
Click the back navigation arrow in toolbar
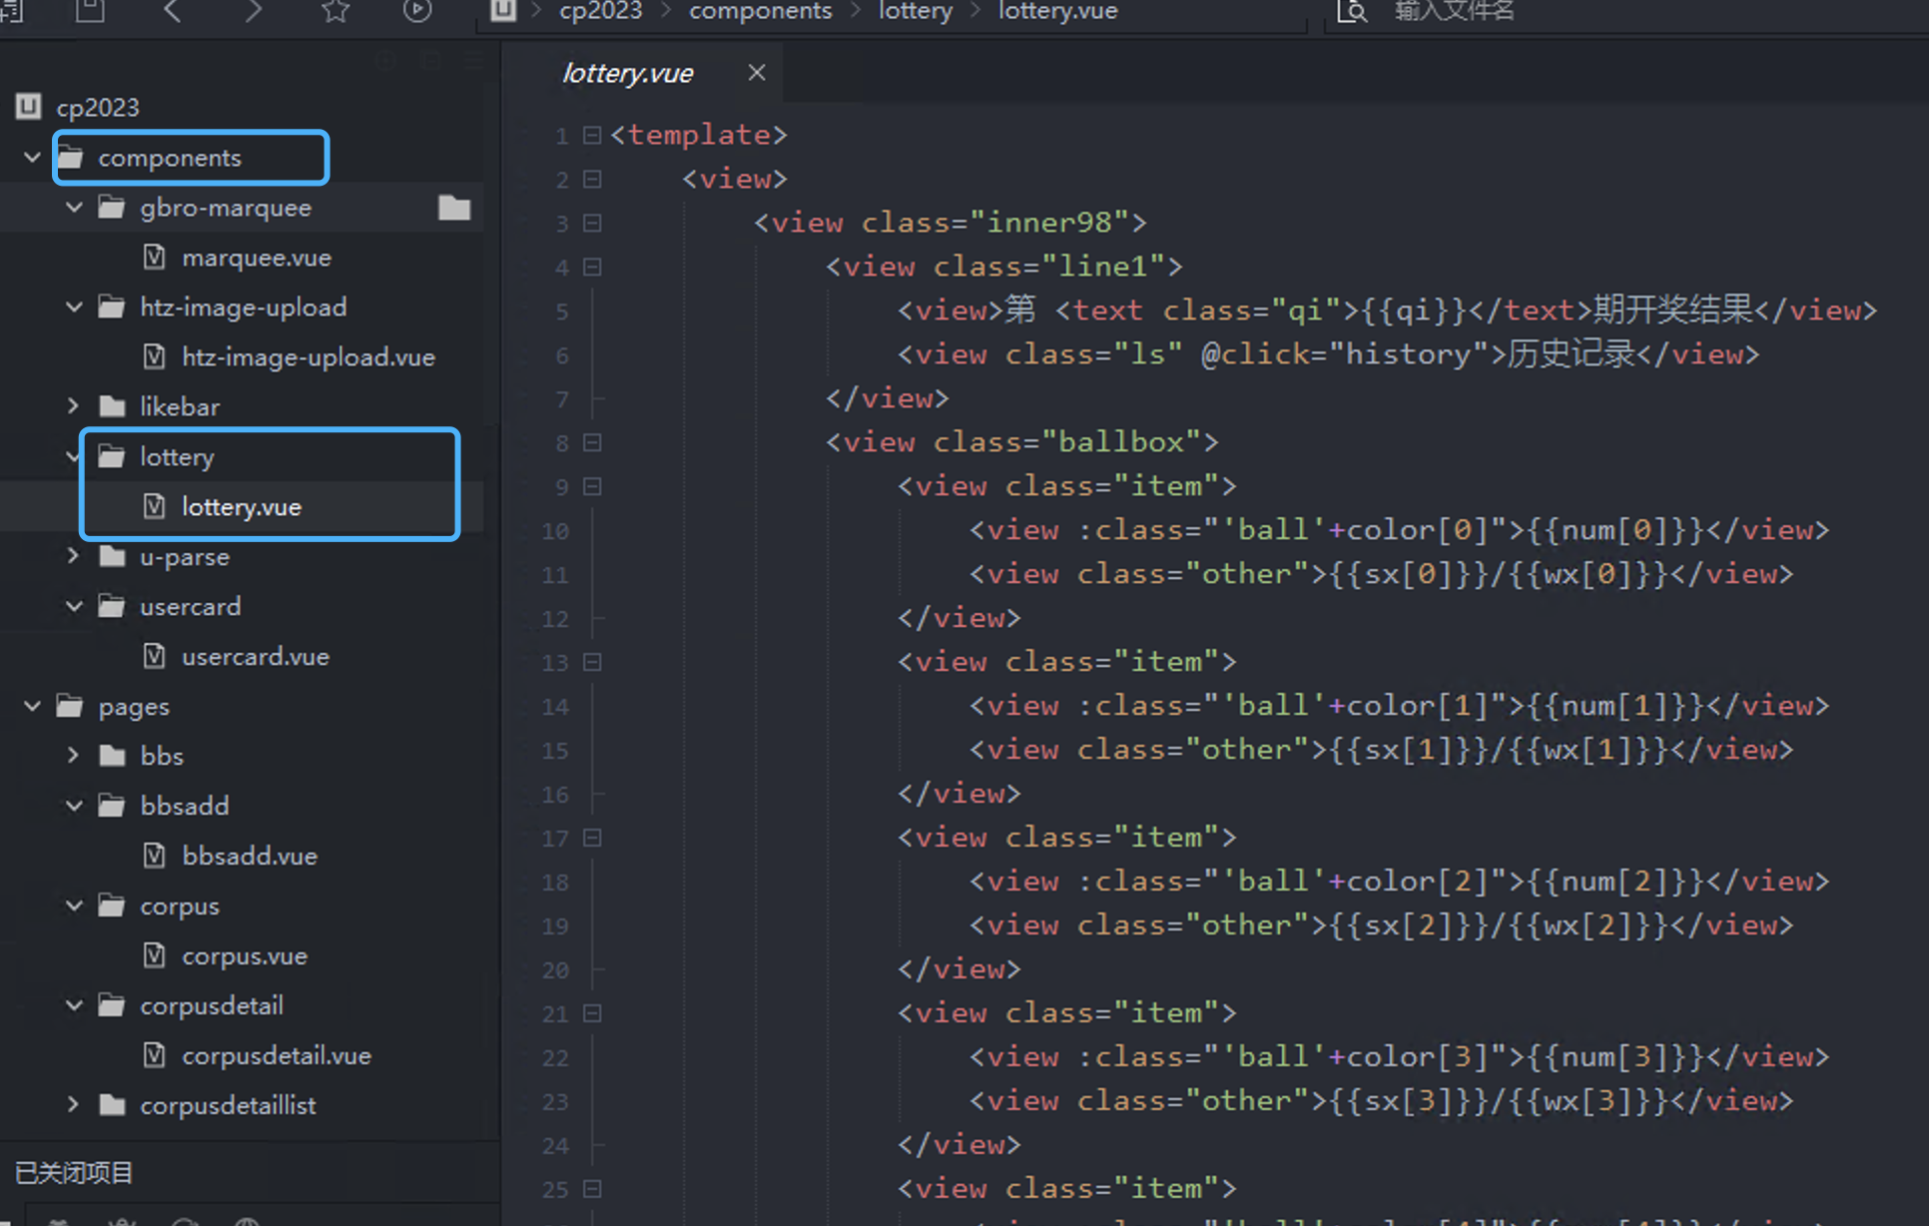pos(172,11)
